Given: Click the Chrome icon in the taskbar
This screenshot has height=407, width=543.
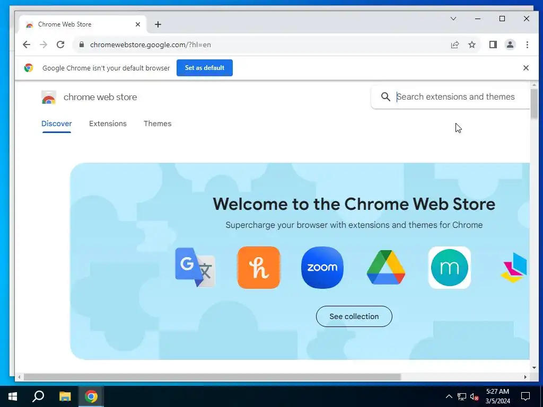Looking at the screenshot, I should (91, 396).
